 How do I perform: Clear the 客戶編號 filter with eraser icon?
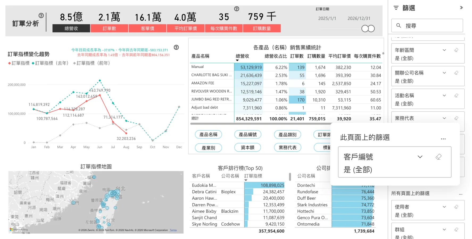click(x=438, y=157)
